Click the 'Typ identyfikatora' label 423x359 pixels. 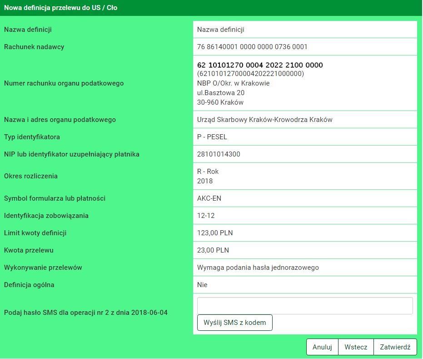click(32, 137)
